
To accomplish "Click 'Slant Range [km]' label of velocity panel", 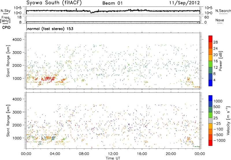I will pos(8,120).
